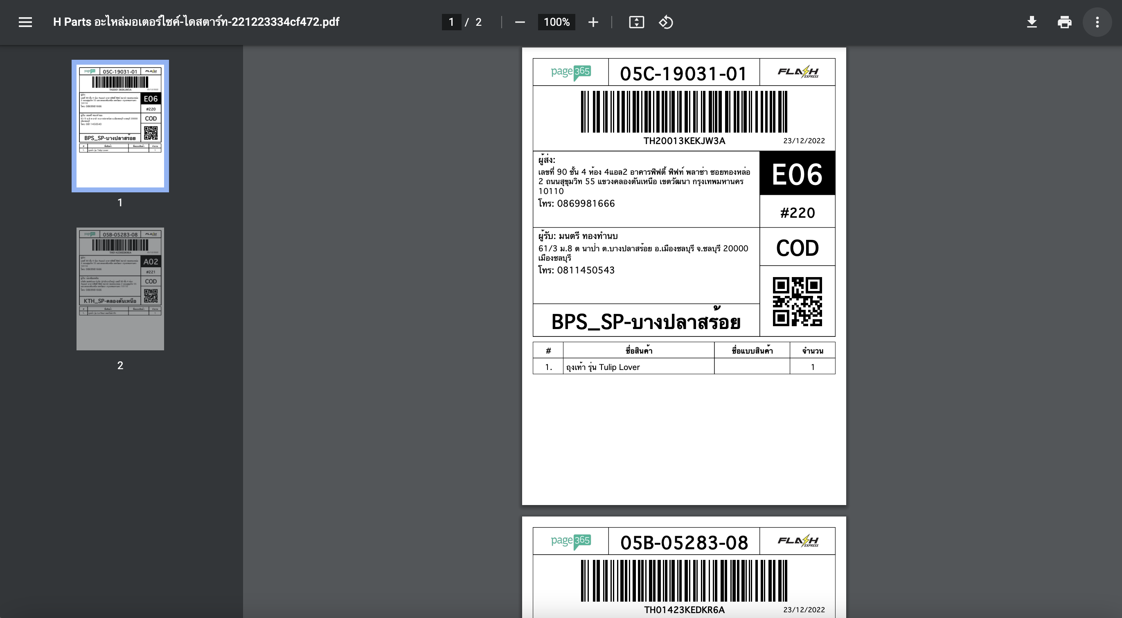Click order number 05B-05283-08
The image size is (1122, 618).
pos(684,542)
